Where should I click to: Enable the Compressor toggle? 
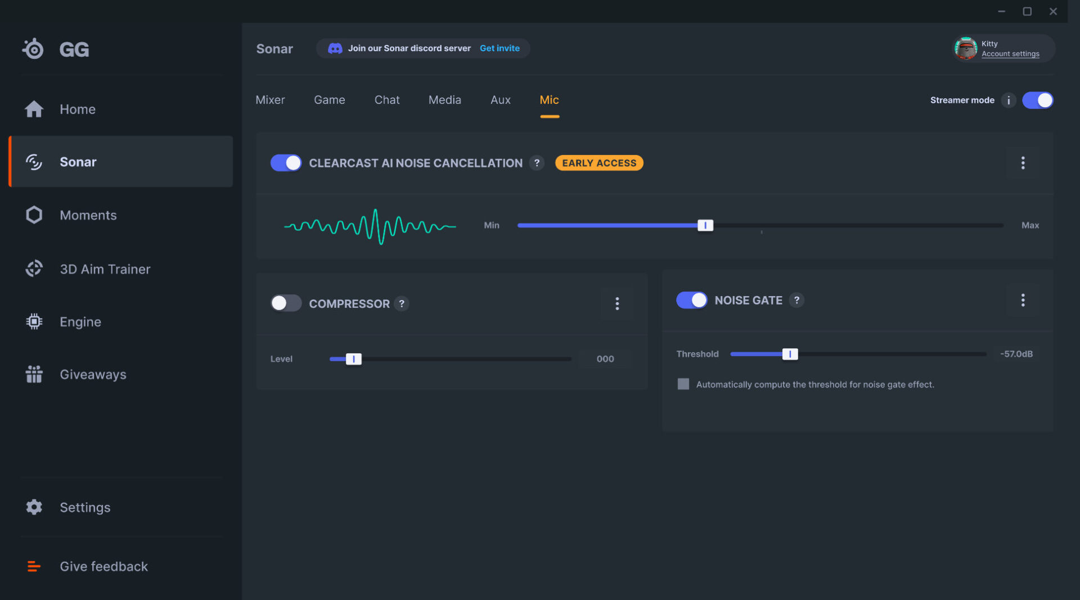pyautogui.click(x=286, y=303)
